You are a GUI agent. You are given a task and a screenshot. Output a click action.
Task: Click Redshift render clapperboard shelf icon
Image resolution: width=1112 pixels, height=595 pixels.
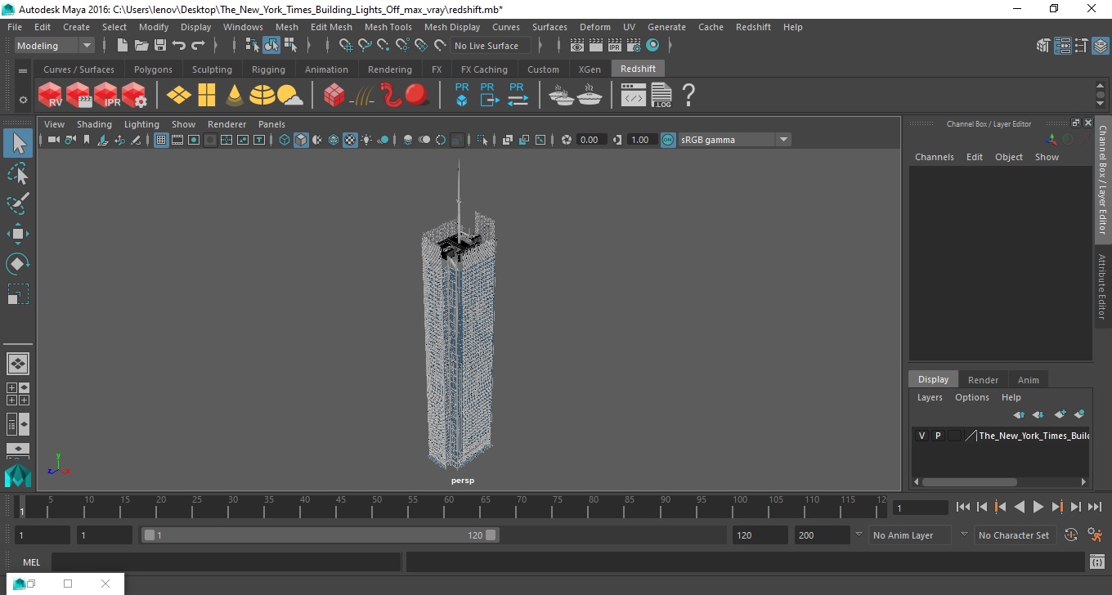coord(78,96)
